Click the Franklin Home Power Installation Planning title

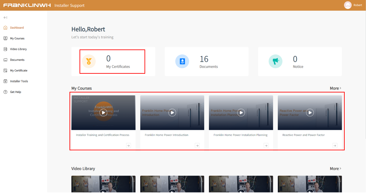point(241,135)
